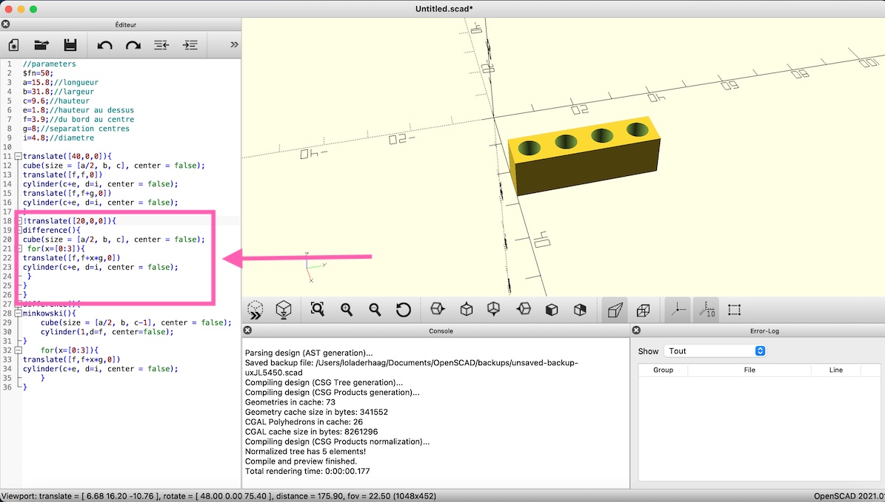Click the 'c=9.6;//hauteur' line
885x502 pixels.
pyautogui.click(x=56, y=101)
